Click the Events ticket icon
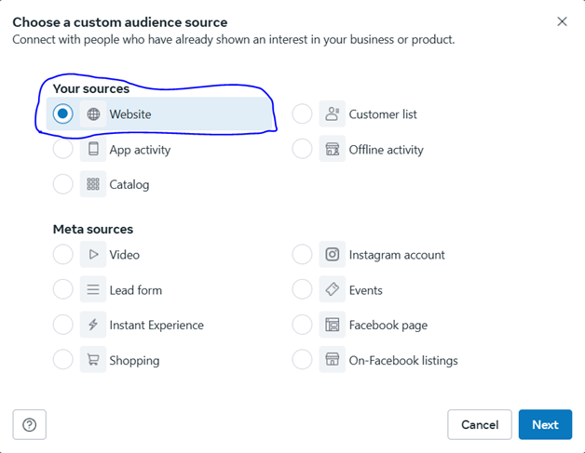 click(332, 289)
